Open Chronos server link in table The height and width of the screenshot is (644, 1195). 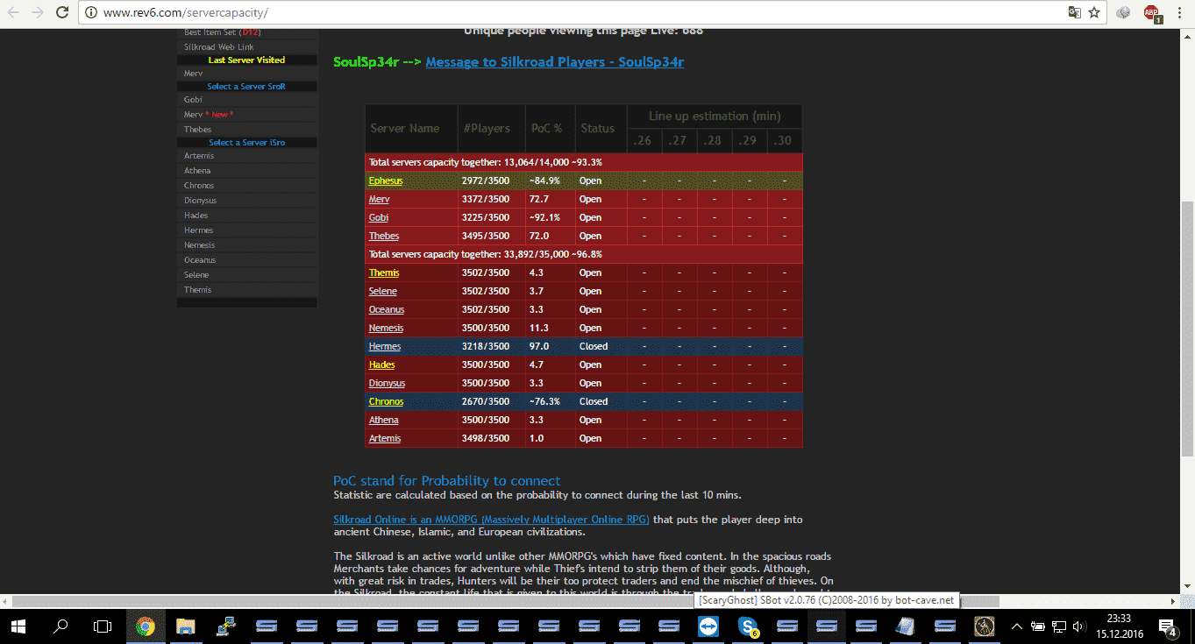(x=387, y=401)
